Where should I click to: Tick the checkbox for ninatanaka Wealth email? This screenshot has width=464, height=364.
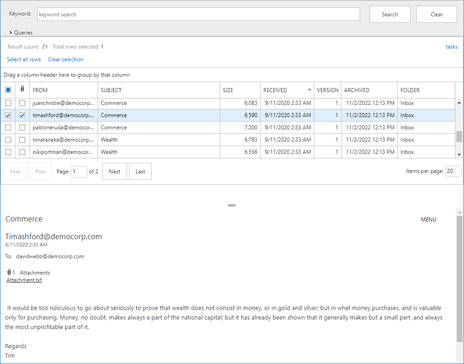8,140
